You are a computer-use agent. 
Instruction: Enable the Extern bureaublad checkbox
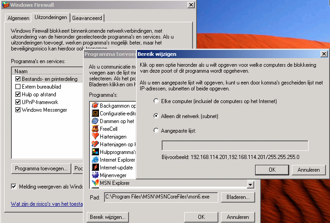(18, 87)
